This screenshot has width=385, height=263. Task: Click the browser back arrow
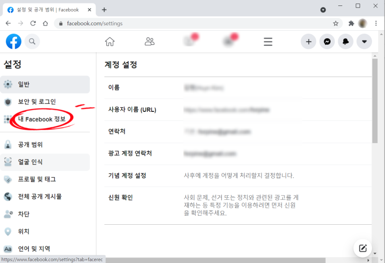[x=8, y=23]
